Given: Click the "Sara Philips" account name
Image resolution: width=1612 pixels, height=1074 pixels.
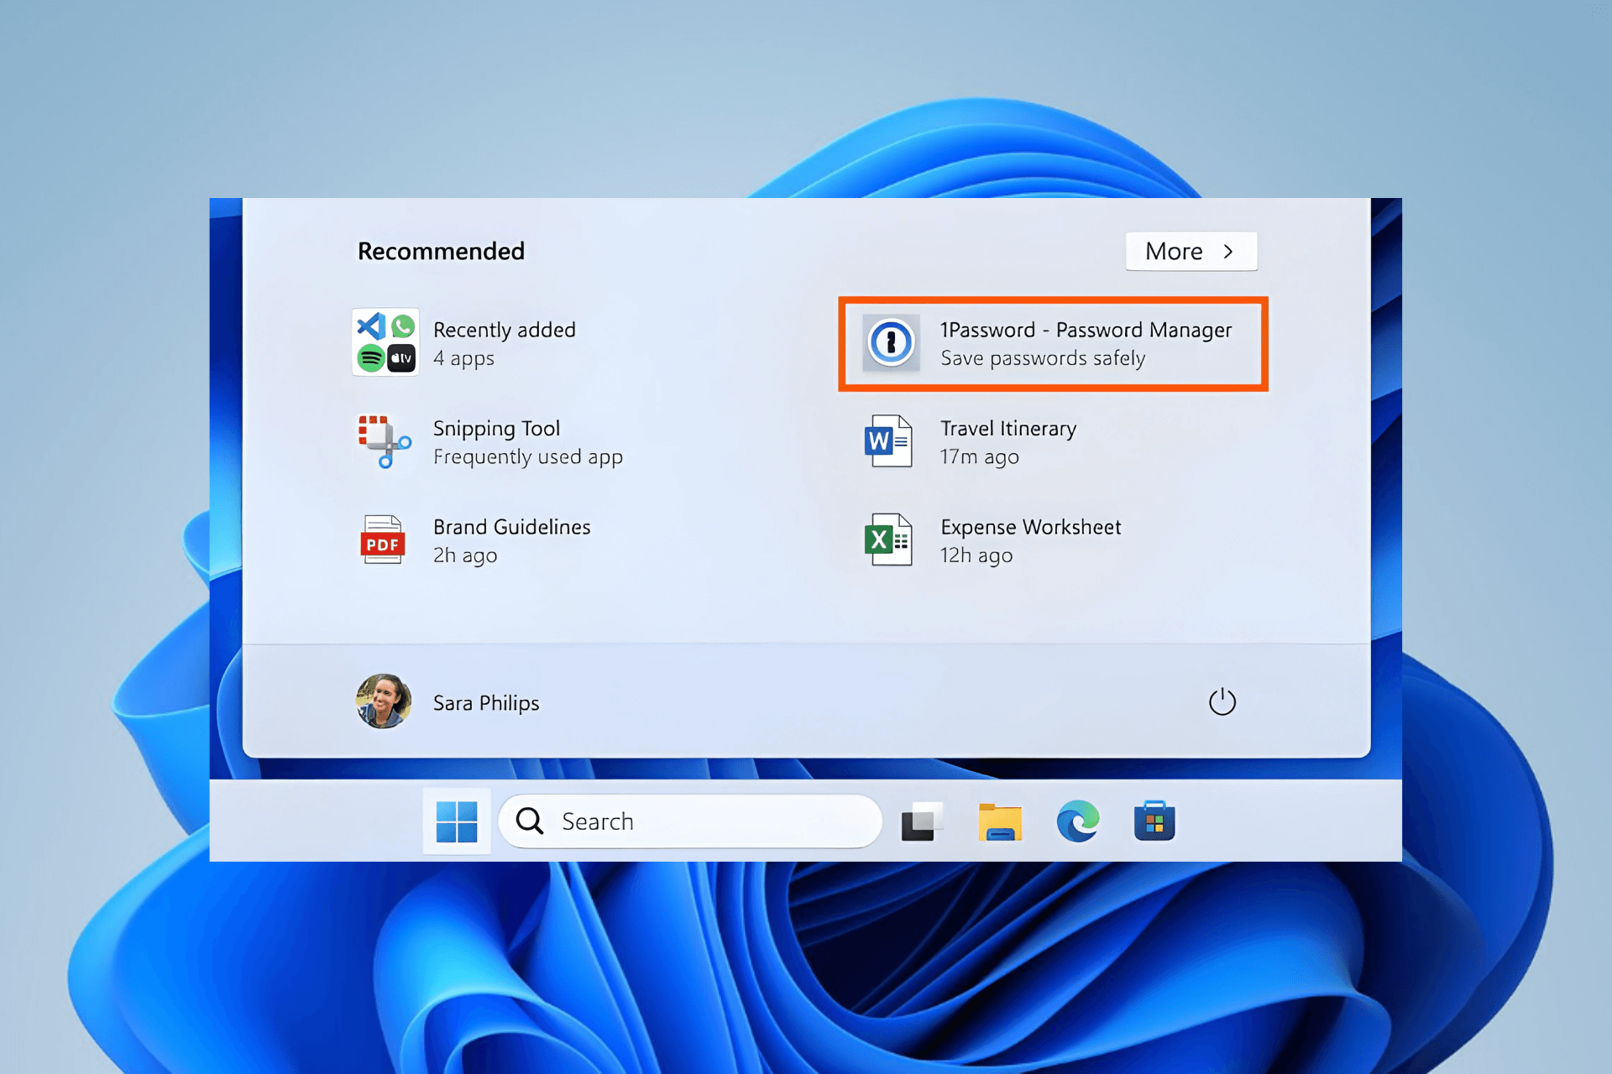Looking at the screenshot, I should click(x=486, y=703).
